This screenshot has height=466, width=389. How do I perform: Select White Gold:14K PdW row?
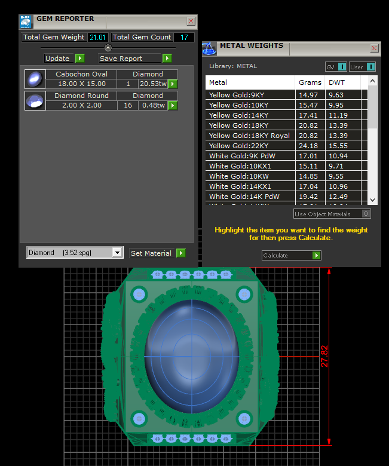(x=251, y=197)
